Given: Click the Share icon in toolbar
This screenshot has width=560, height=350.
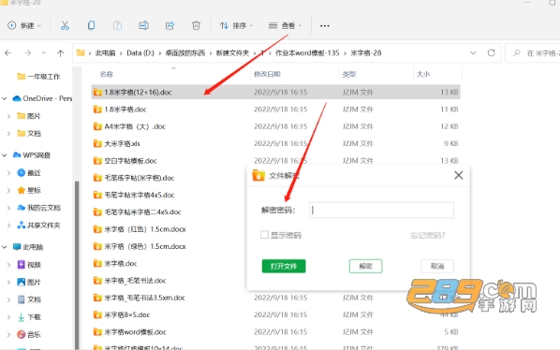Looking at the screenshot, I should pyautogui.click(x=169, y=25).
